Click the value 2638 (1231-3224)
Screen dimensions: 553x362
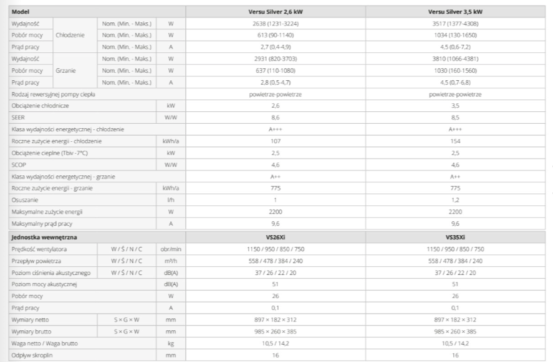pos(275,24)
